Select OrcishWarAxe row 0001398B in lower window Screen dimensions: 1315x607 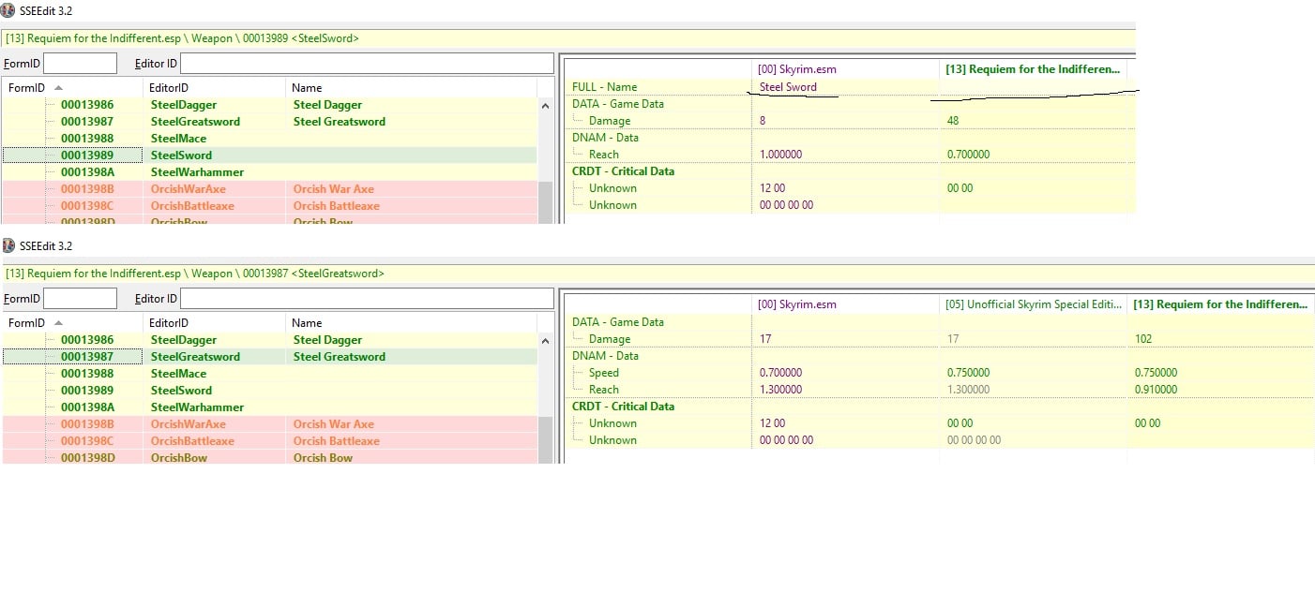[270, 424]
